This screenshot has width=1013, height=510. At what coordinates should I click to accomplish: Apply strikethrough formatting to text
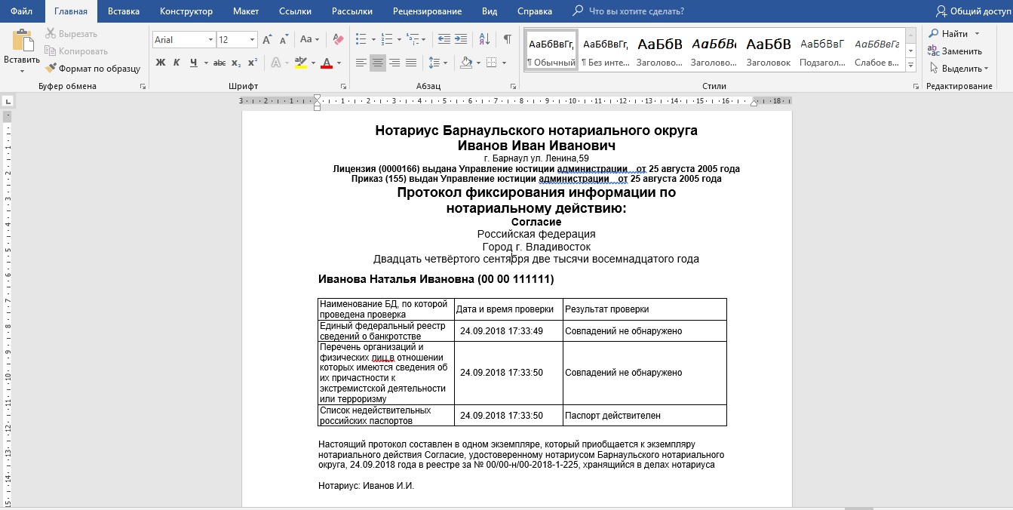[219, 63]
